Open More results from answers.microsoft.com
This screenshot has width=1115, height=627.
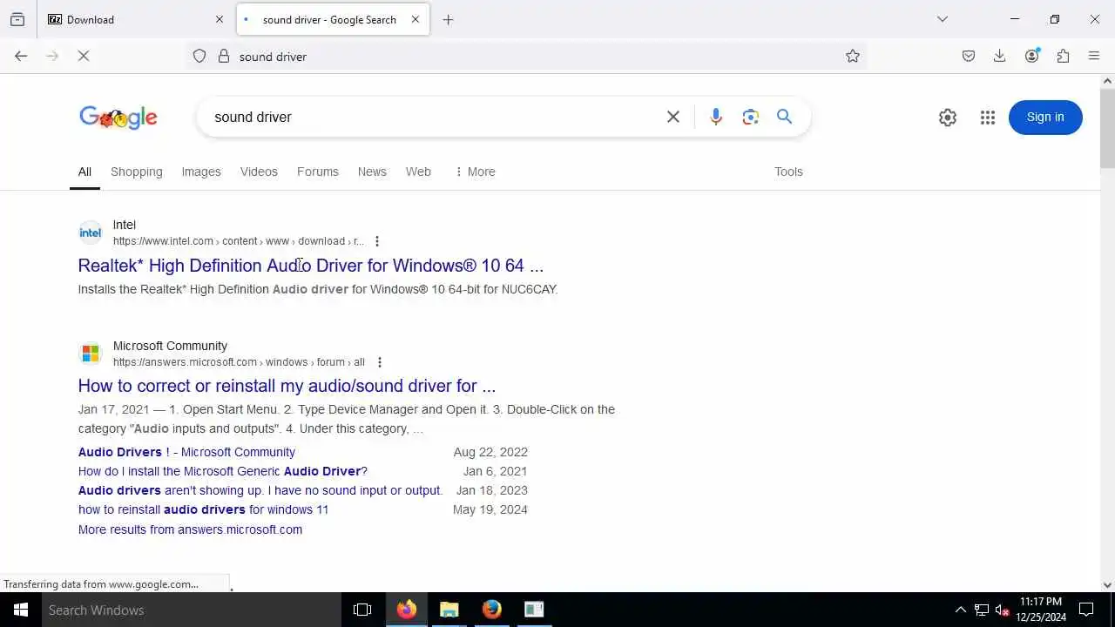coord(190,529)
